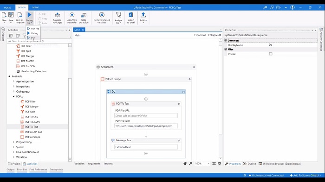This screenshot has width=325, height=182.
Task: Select Run File from dropdown menu
Action: [33, 29]
